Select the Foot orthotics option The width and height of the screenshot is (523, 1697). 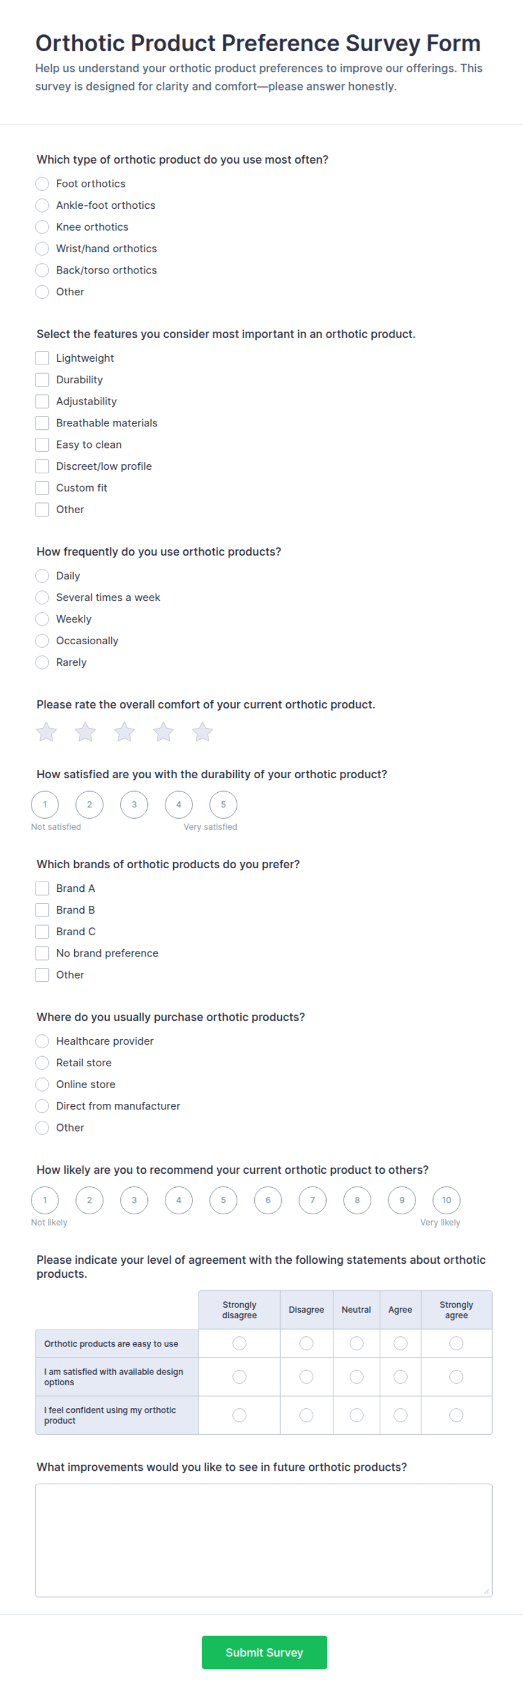(42, 184)
